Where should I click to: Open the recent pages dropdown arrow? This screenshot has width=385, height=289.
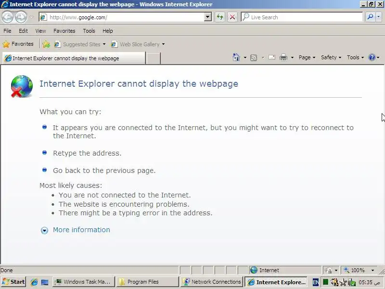coord(32,17)
